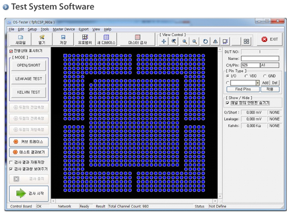Open the Tools menu
Viewport: 290px width, 215px height.
45,29
